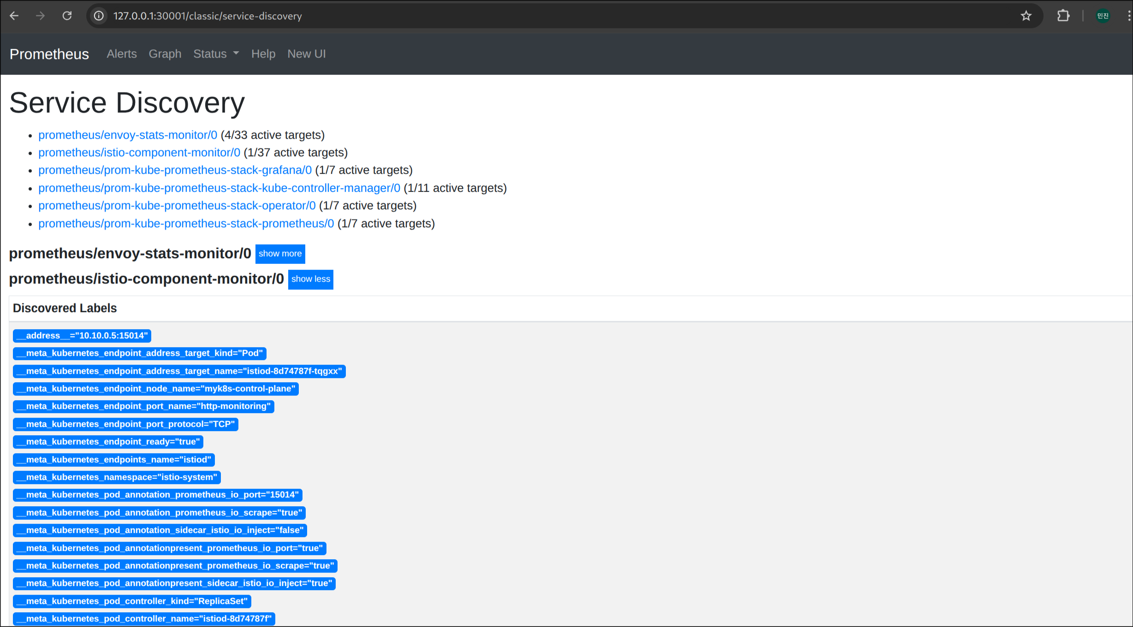Bookmark this page with the star icon
This screenshot has width=1133, height=627.
click(x=1026, y=16)
